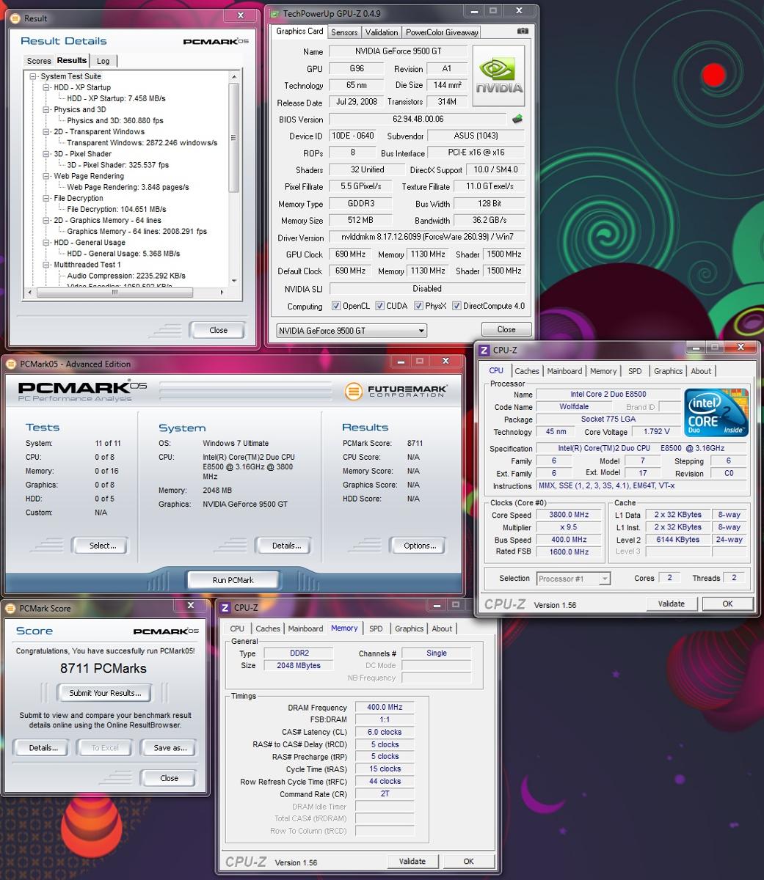
Task: Click the PCMark05 logo in Result Details
Action: (216, 41)
